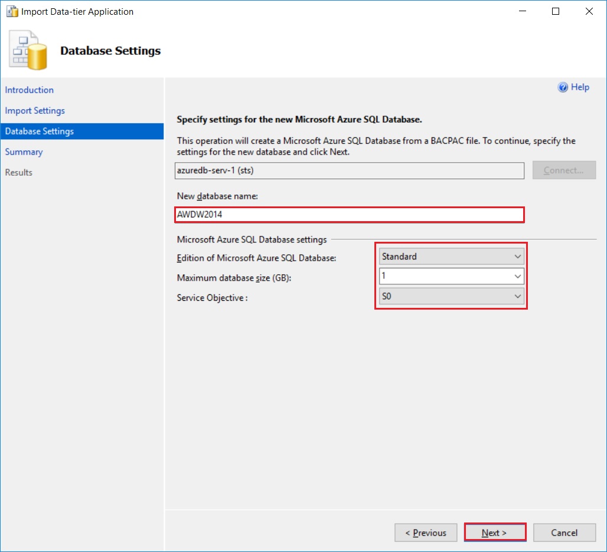607x552 pixels.
Task: Click the Next button
Action: [x=495, y=533]
